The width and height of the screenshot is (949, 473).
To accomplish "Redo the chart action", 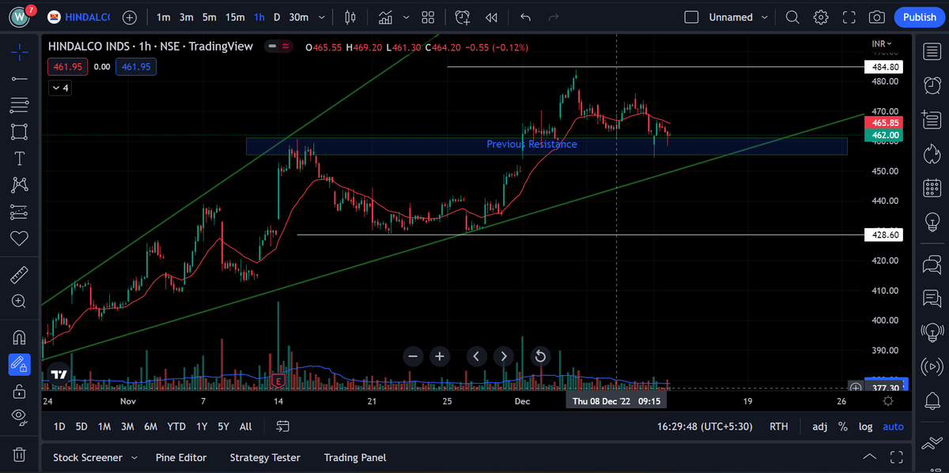I will [x=554, y=17].
